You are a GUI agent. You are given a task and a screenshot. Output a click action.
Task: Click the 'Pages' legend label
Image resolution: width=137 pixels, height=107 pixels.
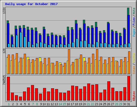point(134,33)
